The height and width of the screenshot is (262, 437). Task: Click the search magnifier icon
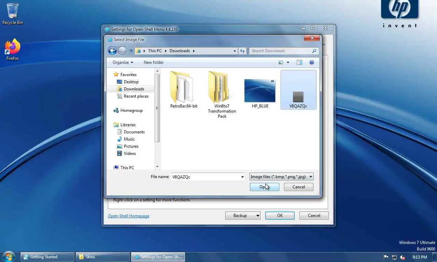tap(314, 51)
